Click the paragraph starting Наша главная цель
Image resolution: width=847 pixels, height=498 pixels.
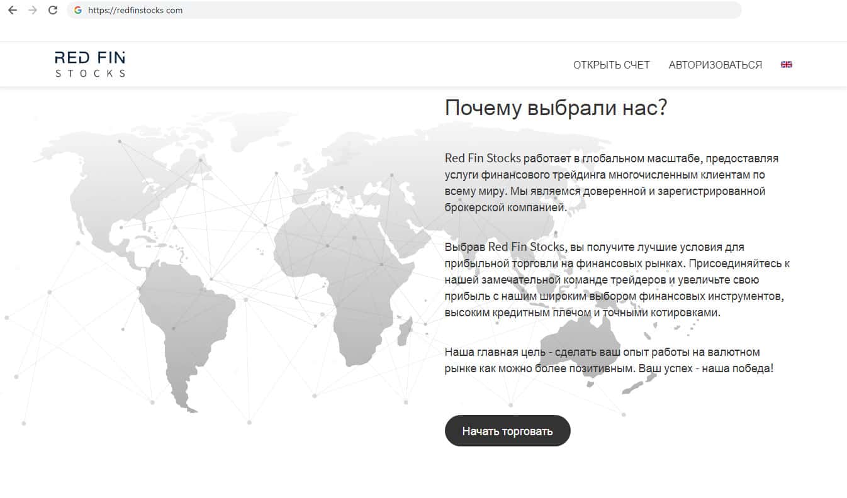click(609, 360)
